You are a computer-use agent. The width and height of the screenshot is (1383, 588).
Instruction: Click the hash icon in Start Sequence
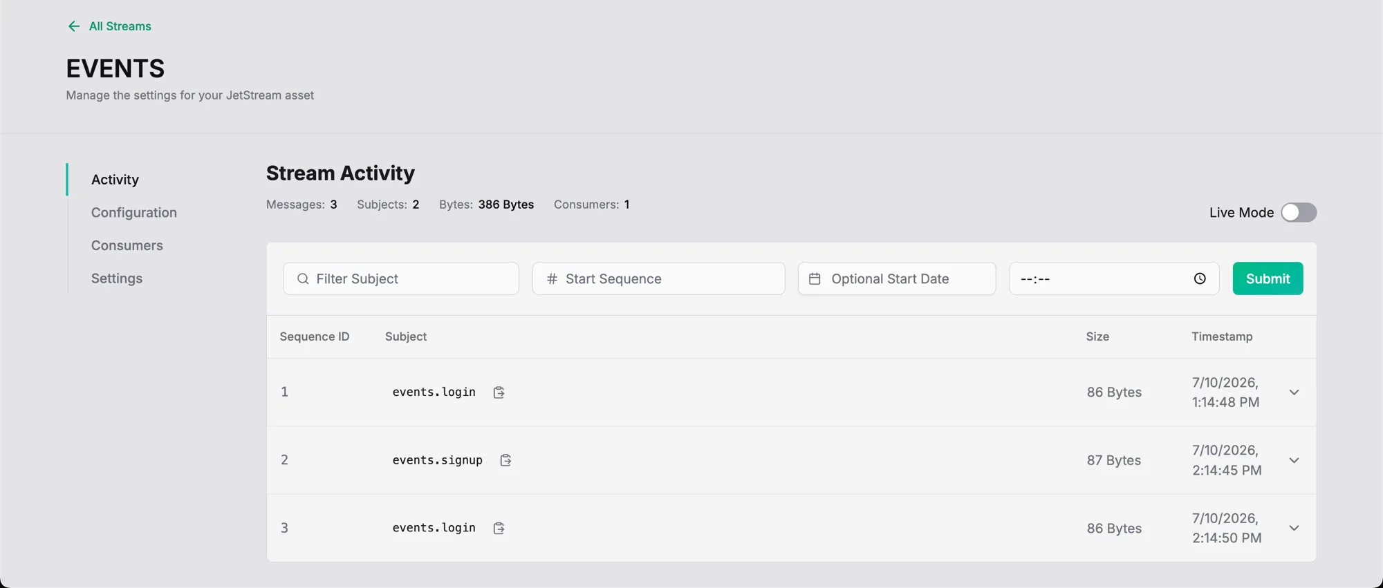tap(552, 278)
